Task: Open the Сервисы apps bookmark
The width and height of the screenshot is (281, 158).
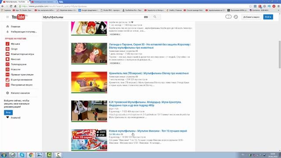Action: click(6, 10)
